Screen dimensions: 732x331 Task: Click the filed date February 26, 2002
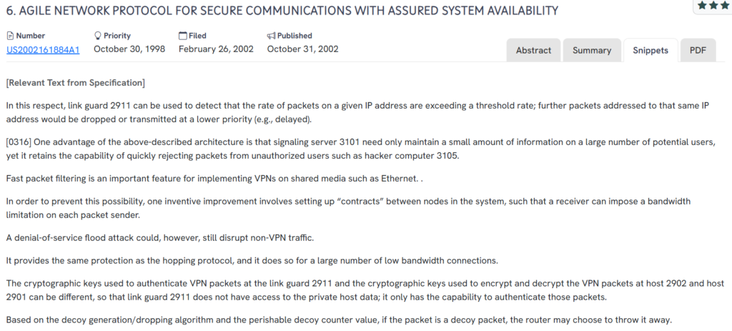[216, 49]
